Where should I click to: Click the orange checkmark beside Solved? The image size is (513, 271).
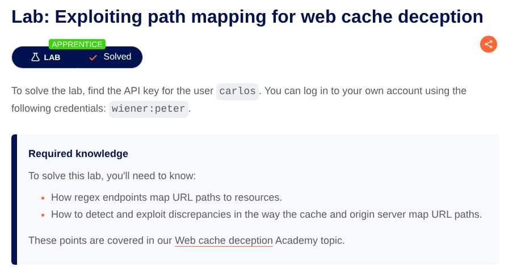[x=93, y=57]
